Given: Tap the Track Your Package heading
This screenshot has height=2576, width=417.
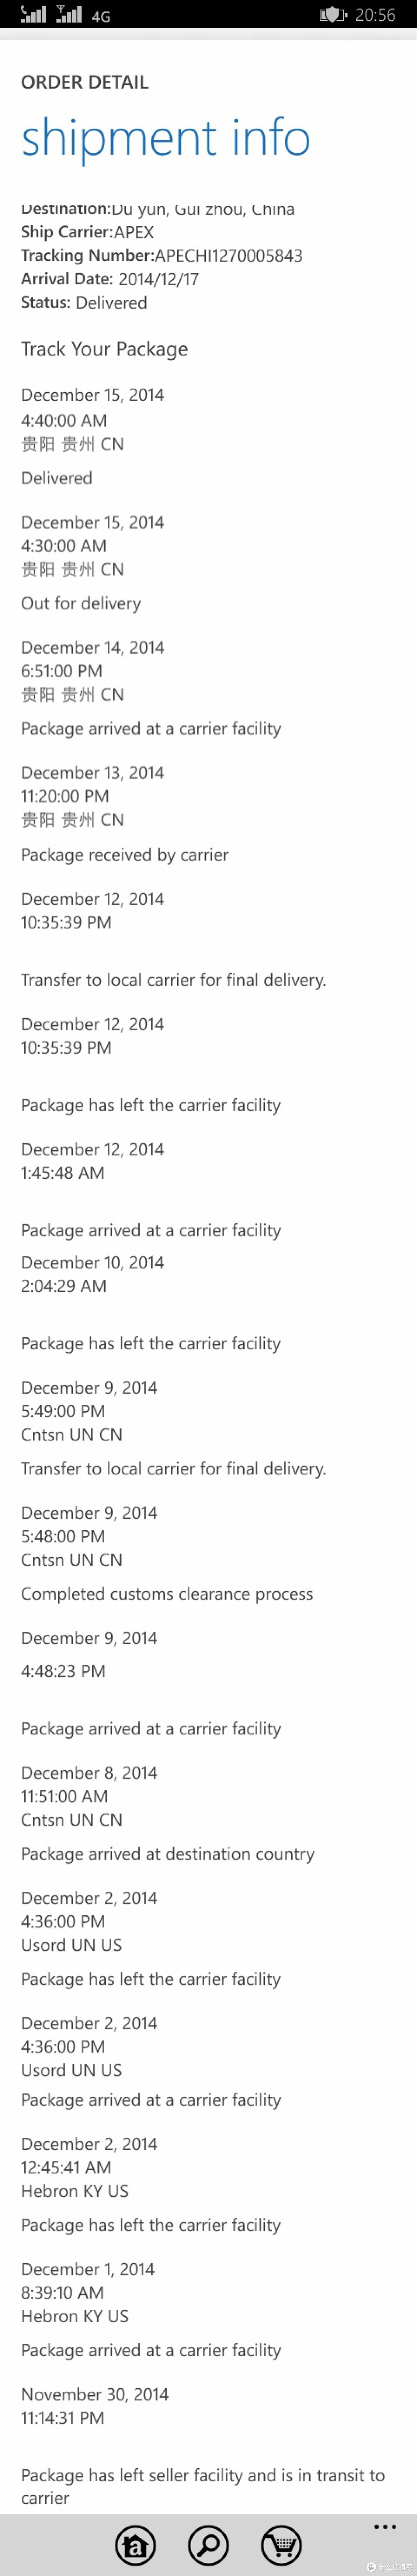Looking at the screenshot, I should (x=104, y=349).
